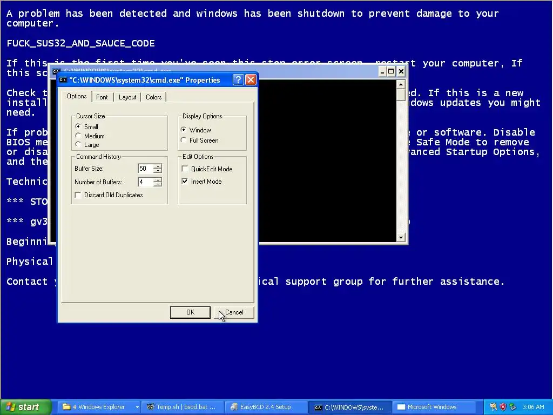Click the Number of Buffers field

[x=146, y=182]
